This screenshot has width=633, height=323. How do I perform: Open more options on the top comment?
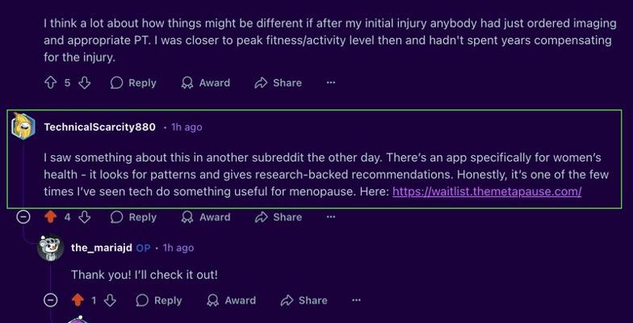pyautogui.click(x=330, y=82)
